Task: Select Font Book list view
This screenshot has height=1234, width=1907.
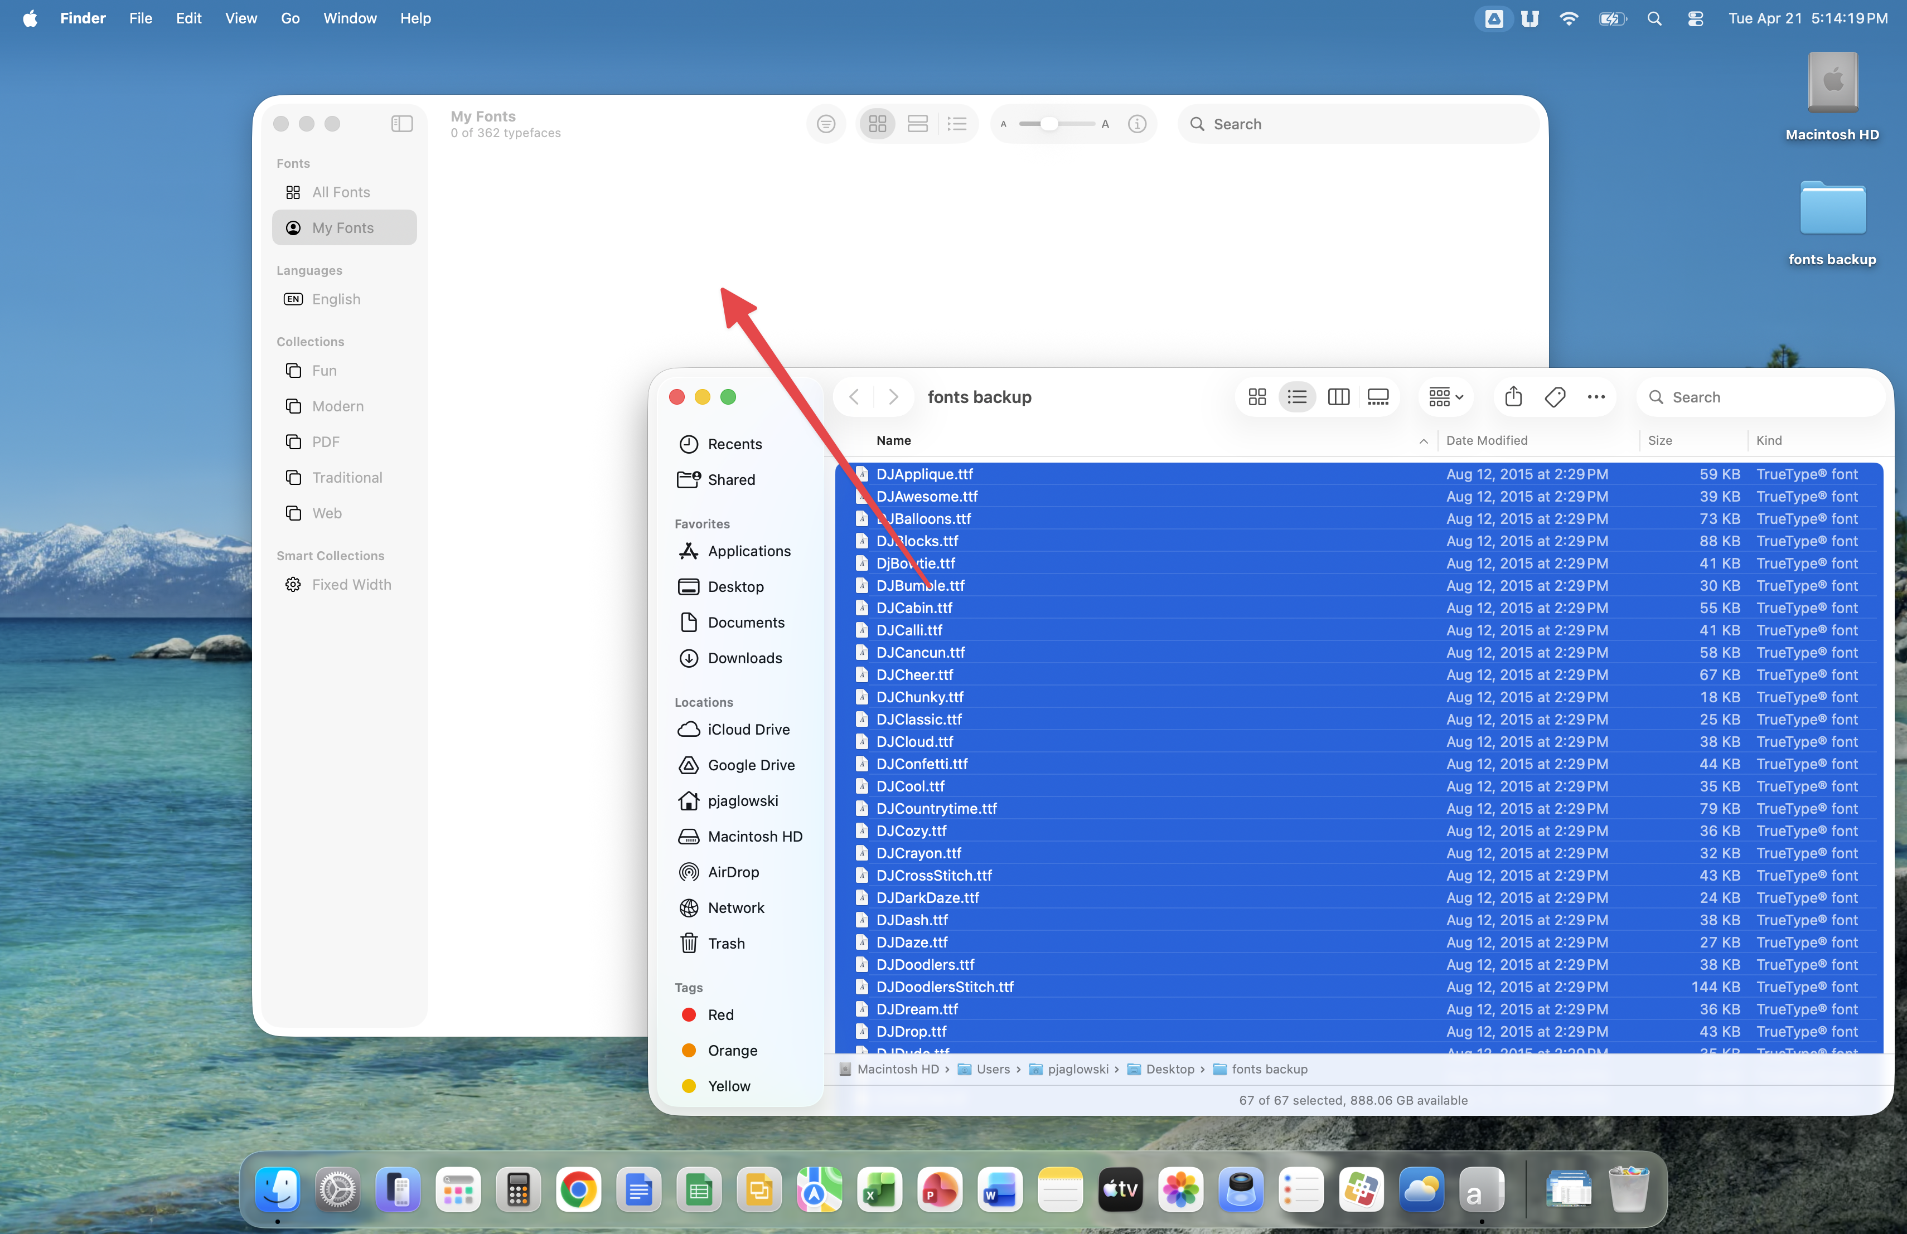Action: point(957,124)
